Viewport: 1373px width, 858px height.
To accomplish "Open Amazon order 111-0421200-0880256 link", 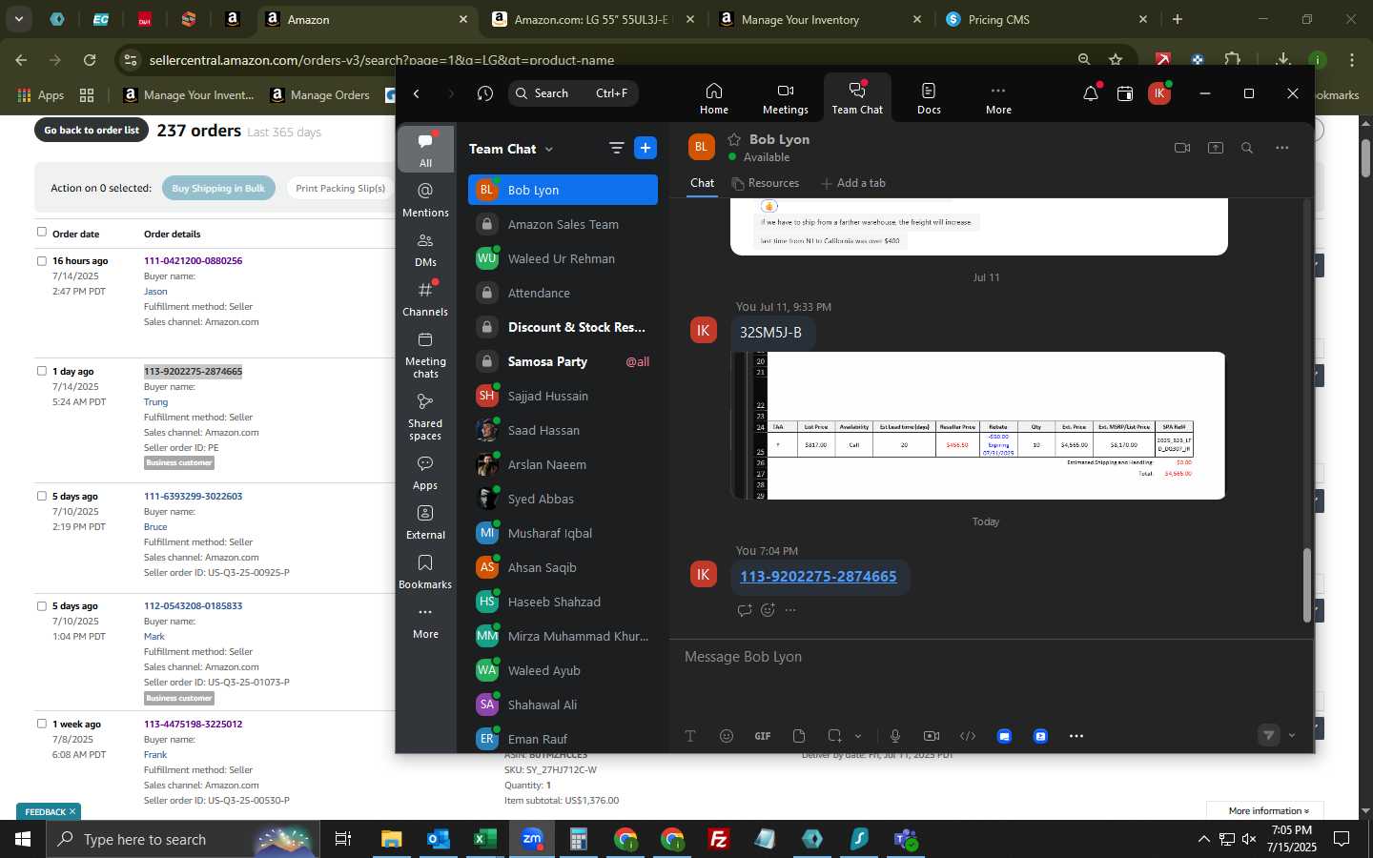I will (193, 260).
